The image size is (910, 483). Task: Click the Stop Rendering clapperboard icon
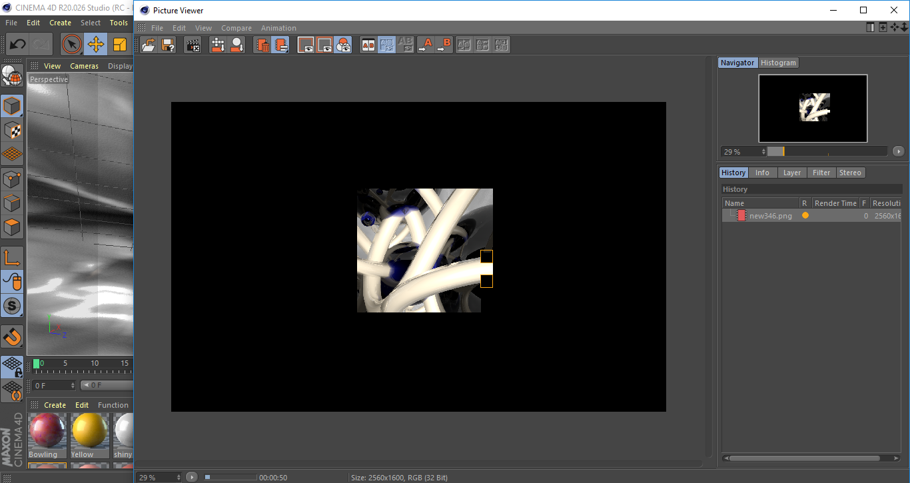pos(193,45)
